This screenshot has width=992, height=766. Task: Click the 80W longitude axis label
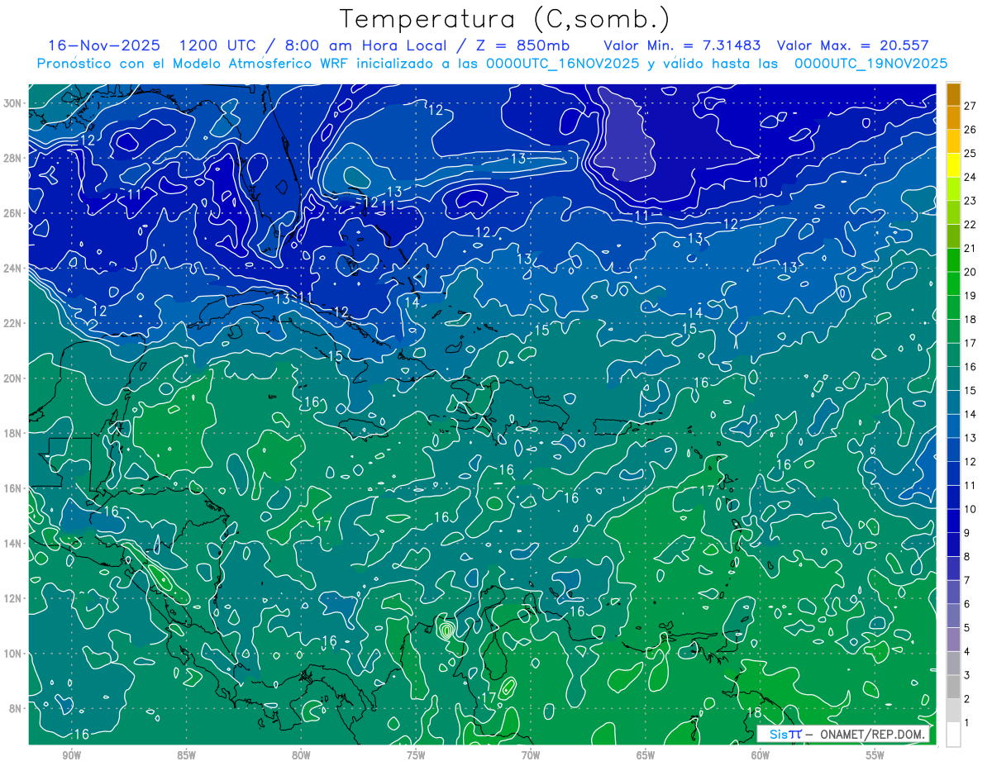301,755
